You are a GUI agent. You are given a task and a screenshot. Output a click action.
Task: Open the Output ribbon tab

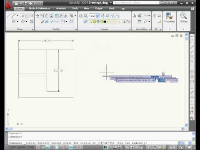[99, 8]
